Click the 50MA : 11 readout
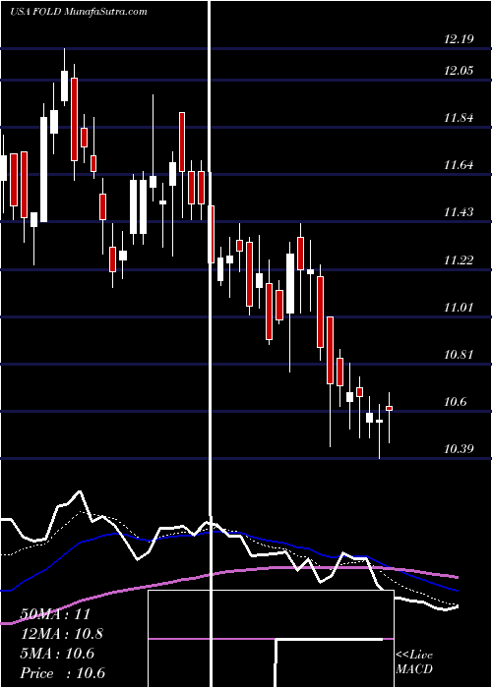 (55, 614)
